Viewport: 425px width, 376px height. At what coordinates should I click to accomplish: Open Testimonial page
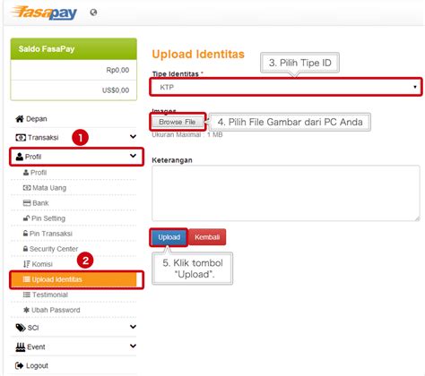tap(74, 295)
